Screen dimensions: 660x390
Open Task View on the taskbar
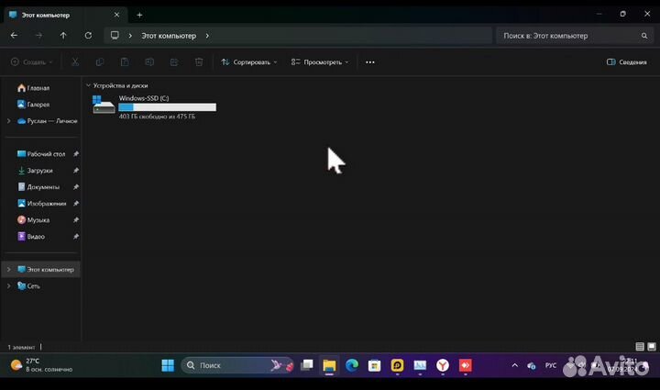click(x=307, y=365)
